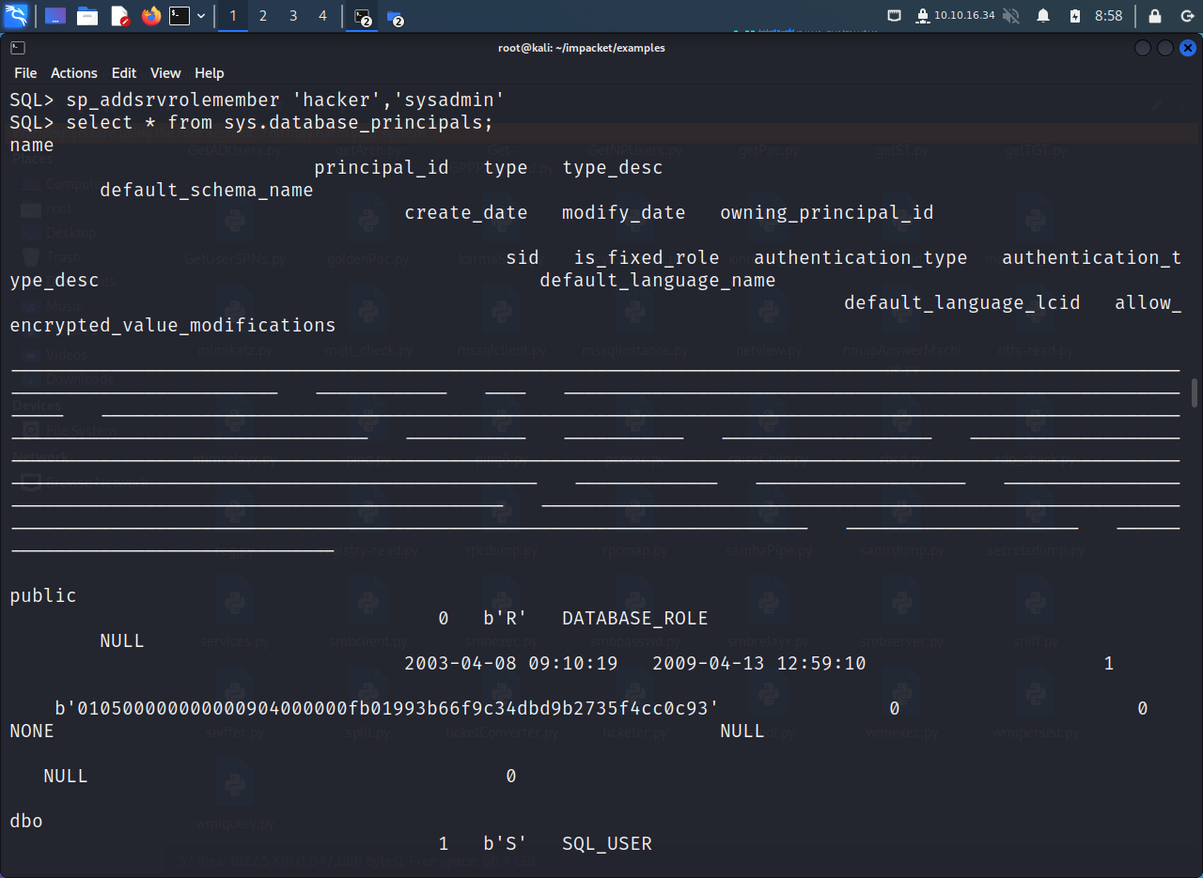The width and height of the screenshot is (1203, 878).
Task: Select the terminal windows taskbar group
Action: click(x=363, y=17)
